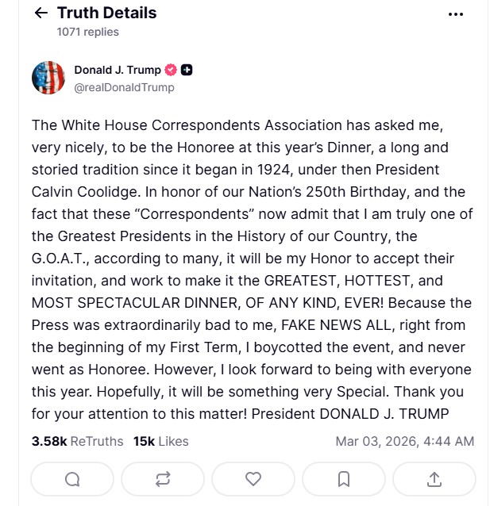Open the @realDonaldTrump handle link
This screenshot has width=490, height=506.
124,87
